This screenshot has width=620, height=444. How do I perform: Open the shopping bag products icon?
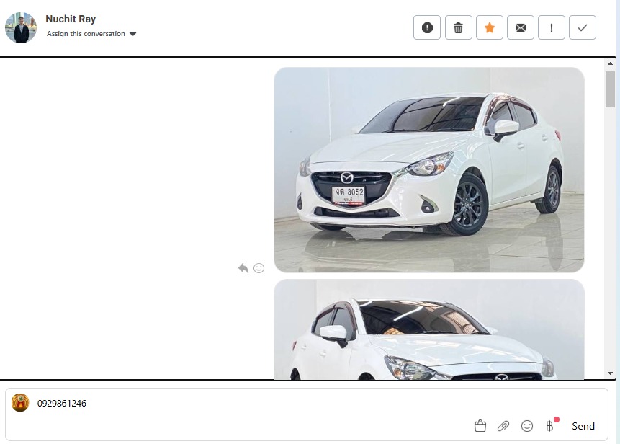point(480,426)
